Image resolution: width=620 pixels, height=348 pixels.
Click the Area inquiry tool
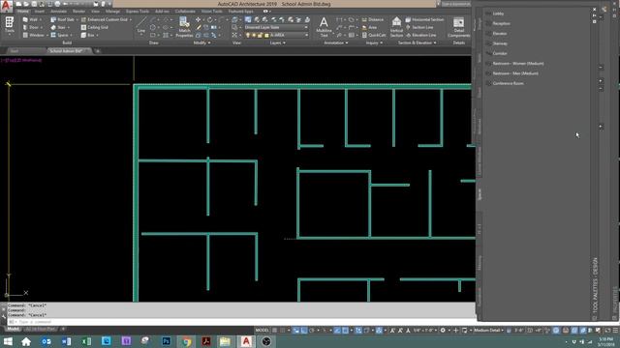pos(370,27)
